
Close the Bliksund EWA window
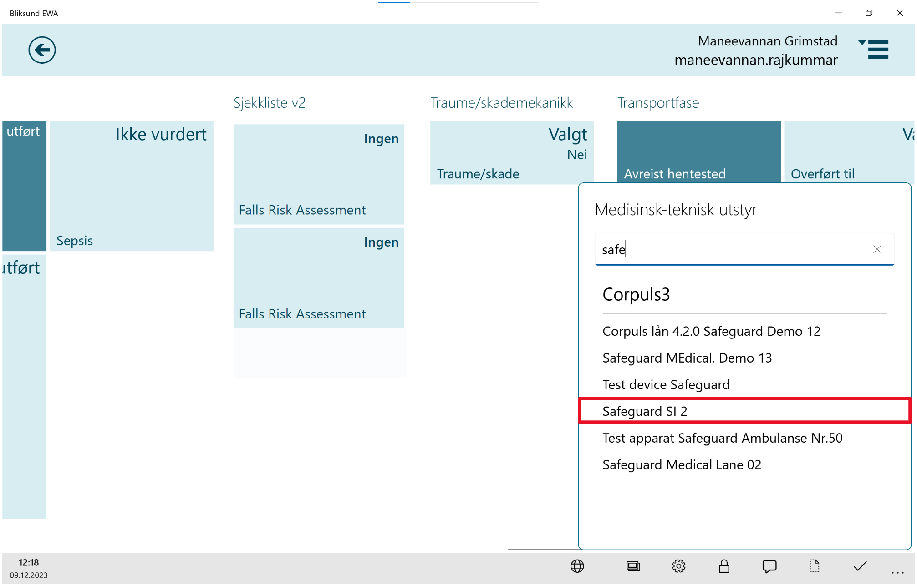tap(899, 13)
